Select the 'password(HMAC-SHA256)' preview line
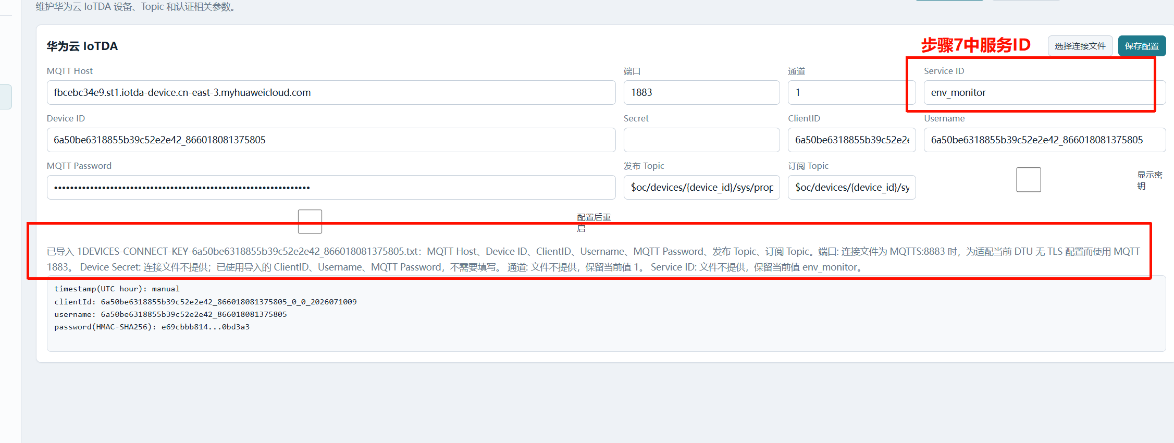 [x=152, y=327]
